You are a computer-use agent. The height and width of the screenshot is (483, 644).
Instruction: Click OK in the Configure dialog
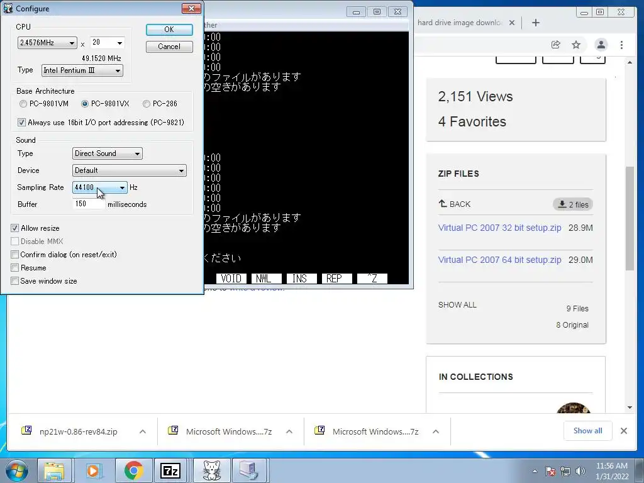(x=169, y=30)
